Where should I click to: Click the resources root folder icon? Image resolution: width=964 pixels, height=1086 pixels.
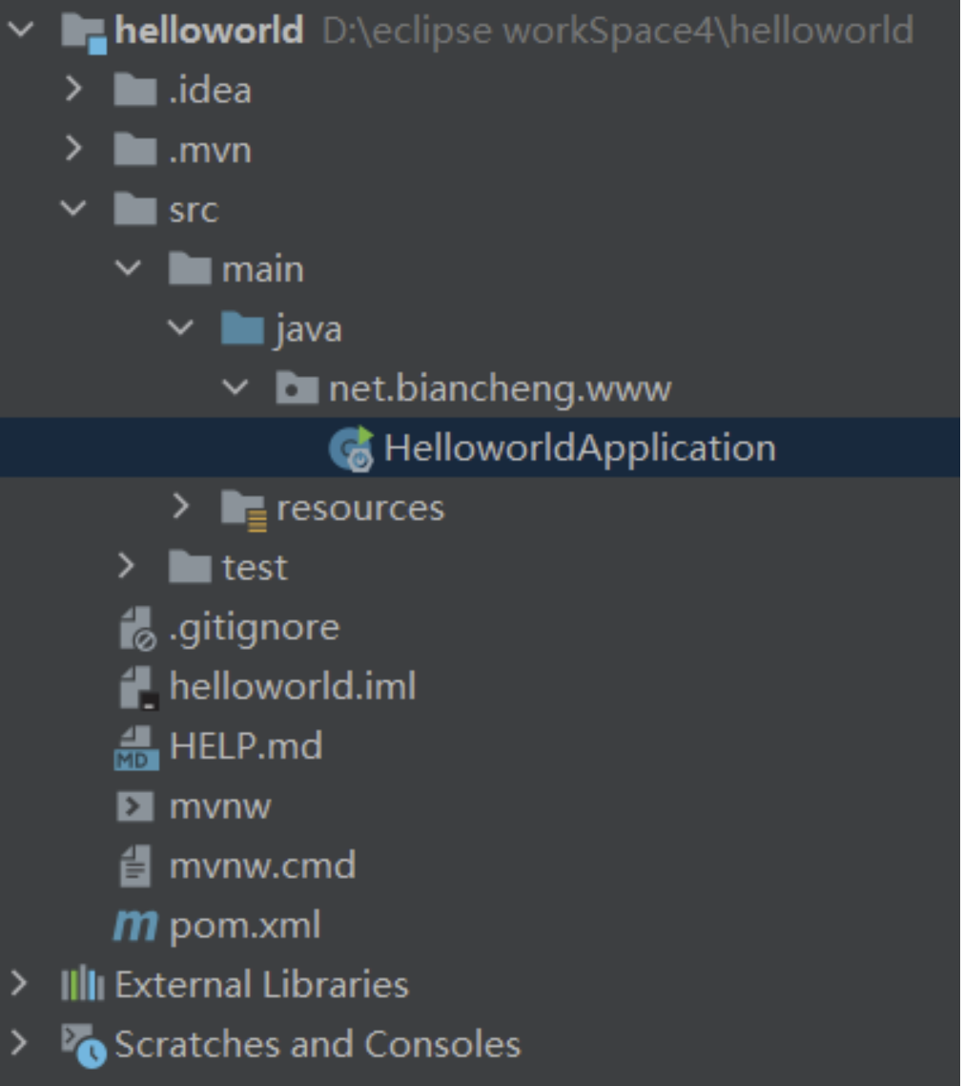pyautogui.click(x=244, y=510)
